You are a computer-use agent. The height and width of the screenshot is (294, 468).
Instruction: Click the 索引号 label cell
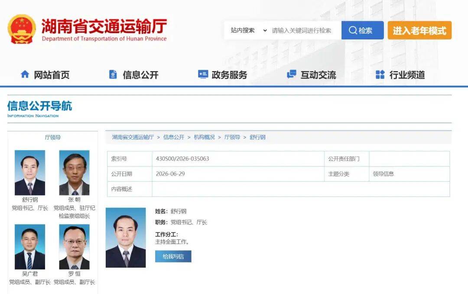(130, 159)
